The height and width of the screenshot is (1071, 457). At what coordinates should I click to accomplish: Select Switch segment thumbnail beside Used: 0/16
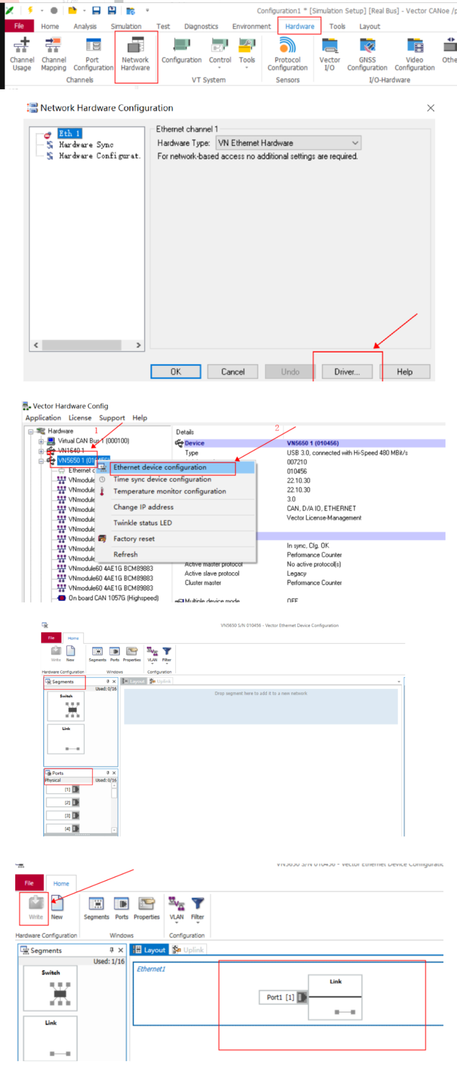pos(66,707)
